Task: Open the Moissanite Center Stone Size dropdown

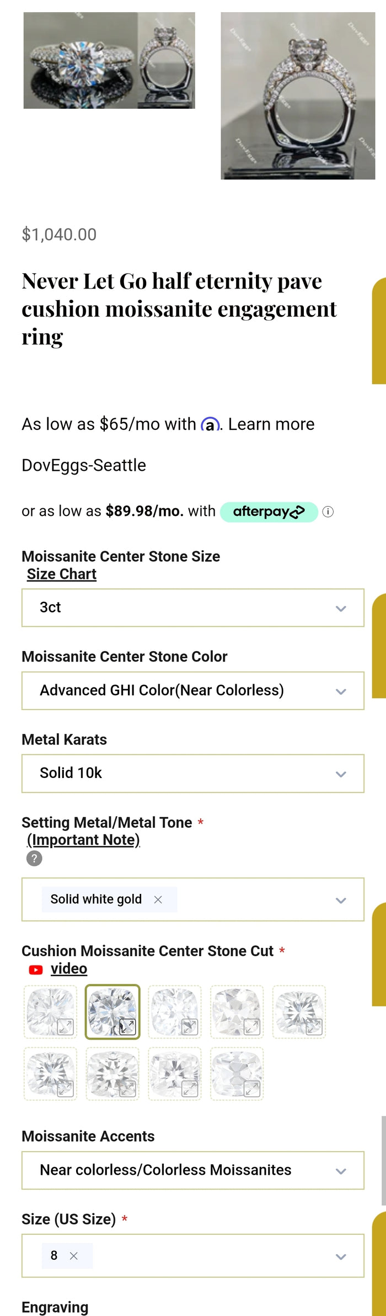Action: pos(193,608)
